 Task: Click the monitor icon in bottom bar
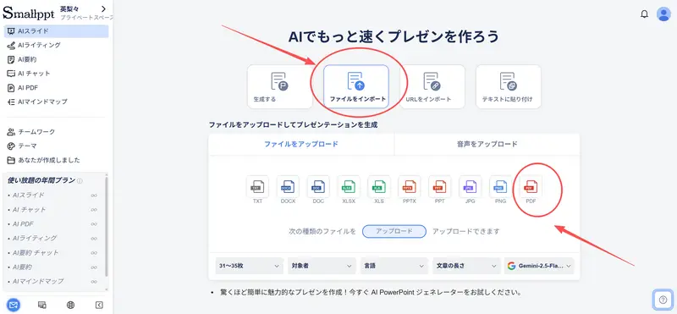tap(41, 305)
